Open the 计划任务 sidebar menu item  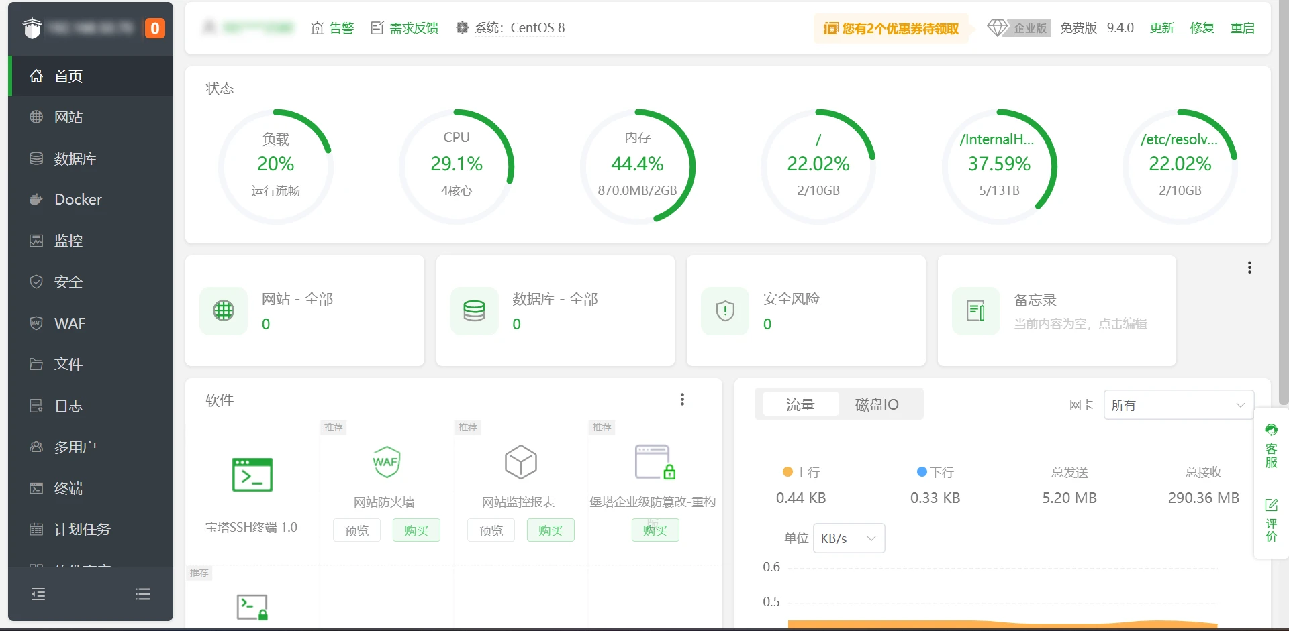pyautogui.click(x=91, y=529)
